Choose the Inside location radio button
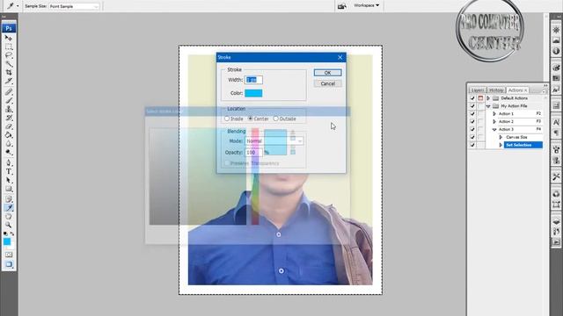The height and width of the screenshot is (316, 563). 227,118
